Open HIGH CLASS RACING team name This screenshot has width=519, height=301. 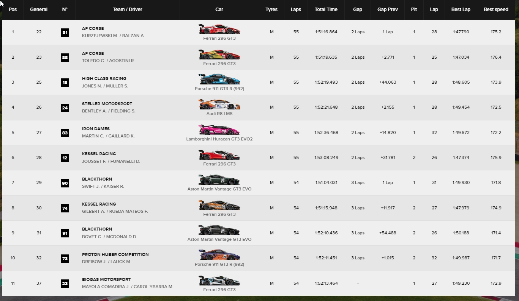pos(104,78)
